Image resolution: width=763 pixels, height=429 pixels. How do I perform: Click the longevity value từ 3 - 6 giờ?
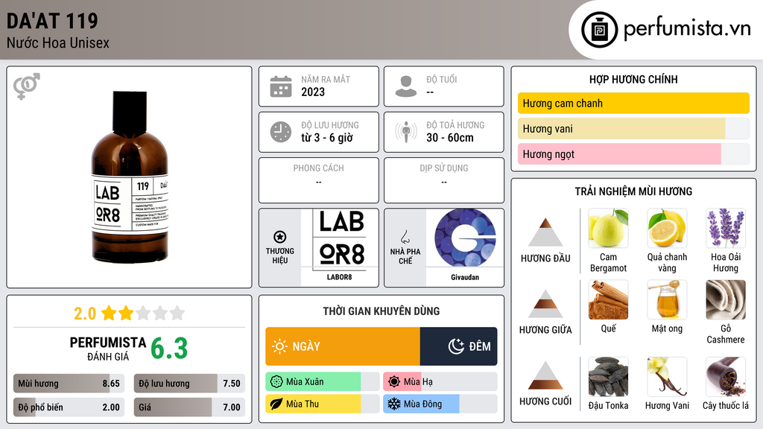click(x=327, y=138)
